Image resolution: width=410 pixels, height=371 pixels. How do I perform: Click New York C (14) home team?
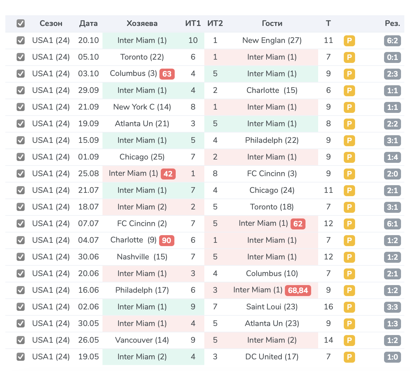coord(142,107)
